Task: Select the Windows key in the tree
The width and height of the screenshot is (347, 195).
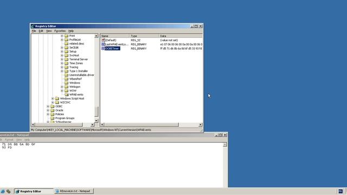Action: coord(75,83)
